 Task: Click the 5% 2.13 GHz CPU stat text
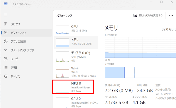[79, 30]
